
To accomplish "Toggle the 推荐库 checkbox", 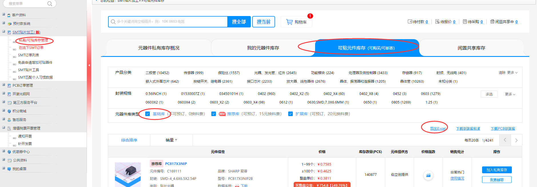I will pyautogui.click(x=214, y=114).
